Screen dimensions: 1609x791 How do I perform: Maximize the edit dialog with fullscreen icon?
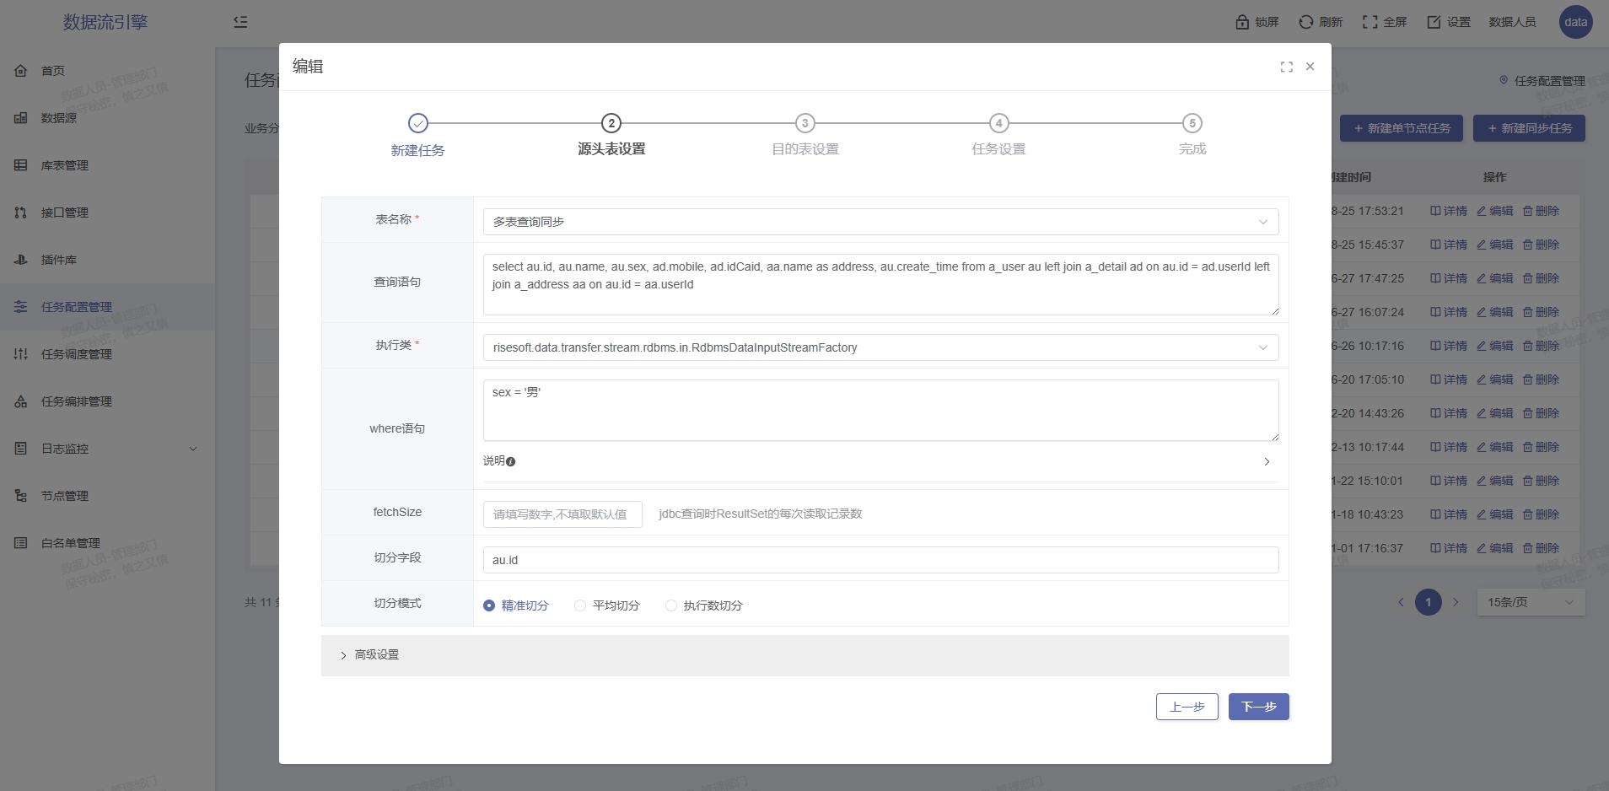(x=1286, y=67)
